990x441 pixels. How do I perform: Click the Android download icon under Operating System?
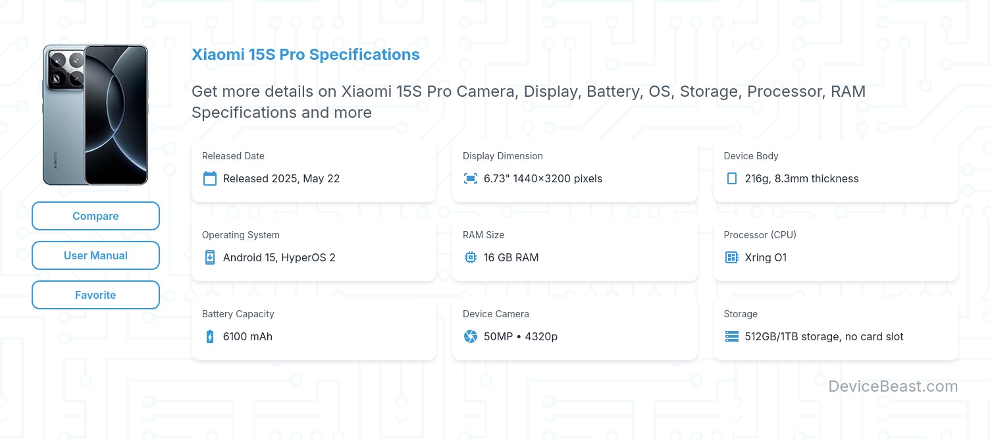click(x=209, y=257)
